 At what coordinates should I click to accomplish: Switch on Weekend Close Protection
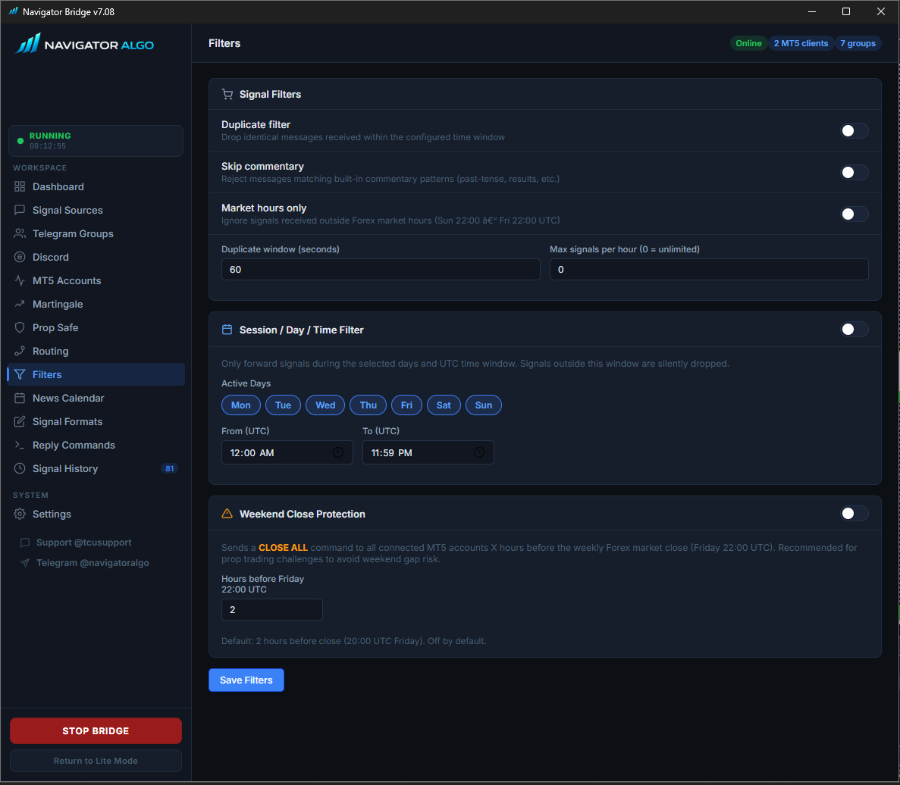coord(854,514)
